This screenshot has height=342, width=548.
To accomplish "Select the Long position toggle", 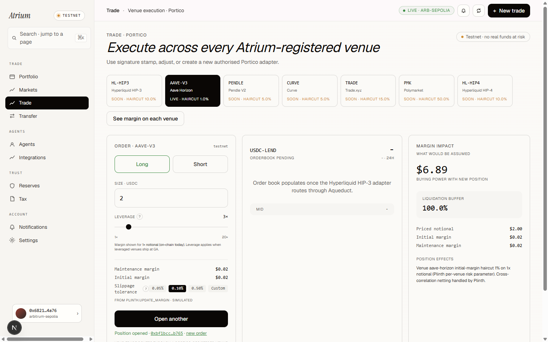I will point(142,164).
